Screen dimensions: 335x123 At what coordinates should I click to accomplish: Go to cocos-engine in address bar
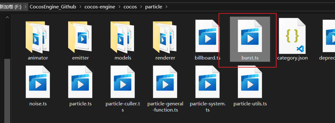[100, 7]
